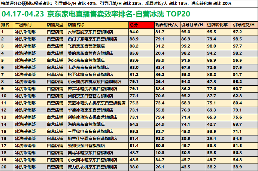Click the 统帅京东自营旗舰店 cell

(x=98, y=146)
